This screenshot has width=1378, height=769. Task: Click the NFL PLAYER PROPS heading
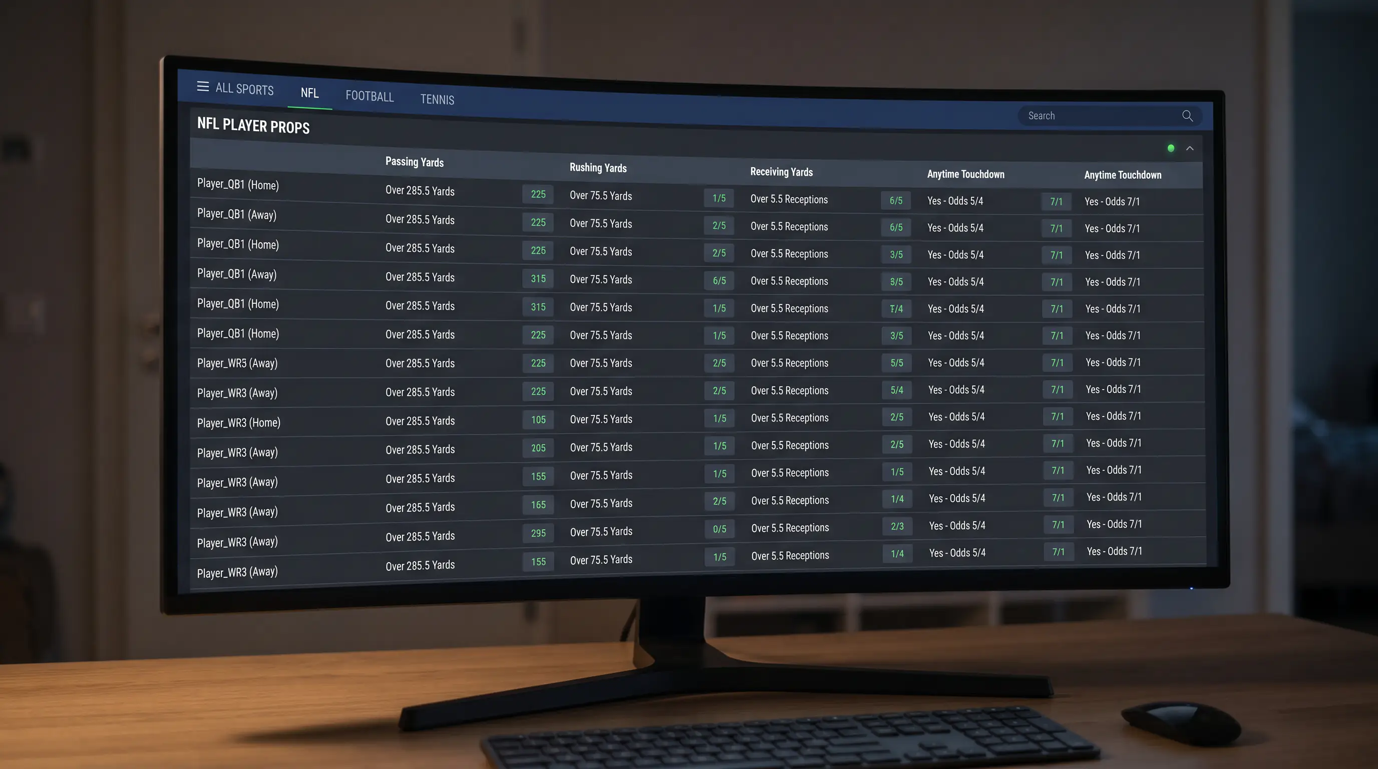253,126
